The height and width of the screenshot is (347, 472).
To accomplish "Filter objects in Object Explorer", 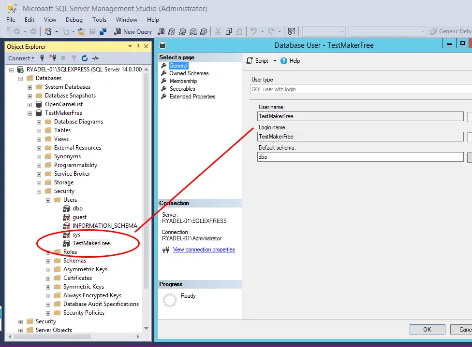I will pyautogui.click(x=73, y=58).
